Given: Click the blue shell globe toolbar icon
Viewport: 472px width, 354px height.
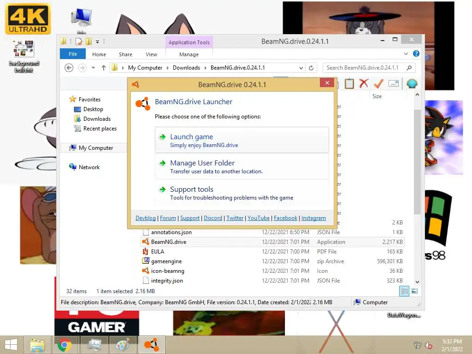Looking at the screenshot, I should pos(412,83).
